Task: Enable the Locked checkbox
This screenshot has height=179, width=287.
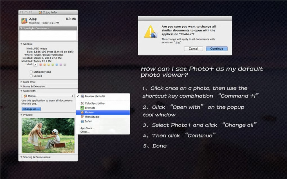Action: tap(31, 76)
